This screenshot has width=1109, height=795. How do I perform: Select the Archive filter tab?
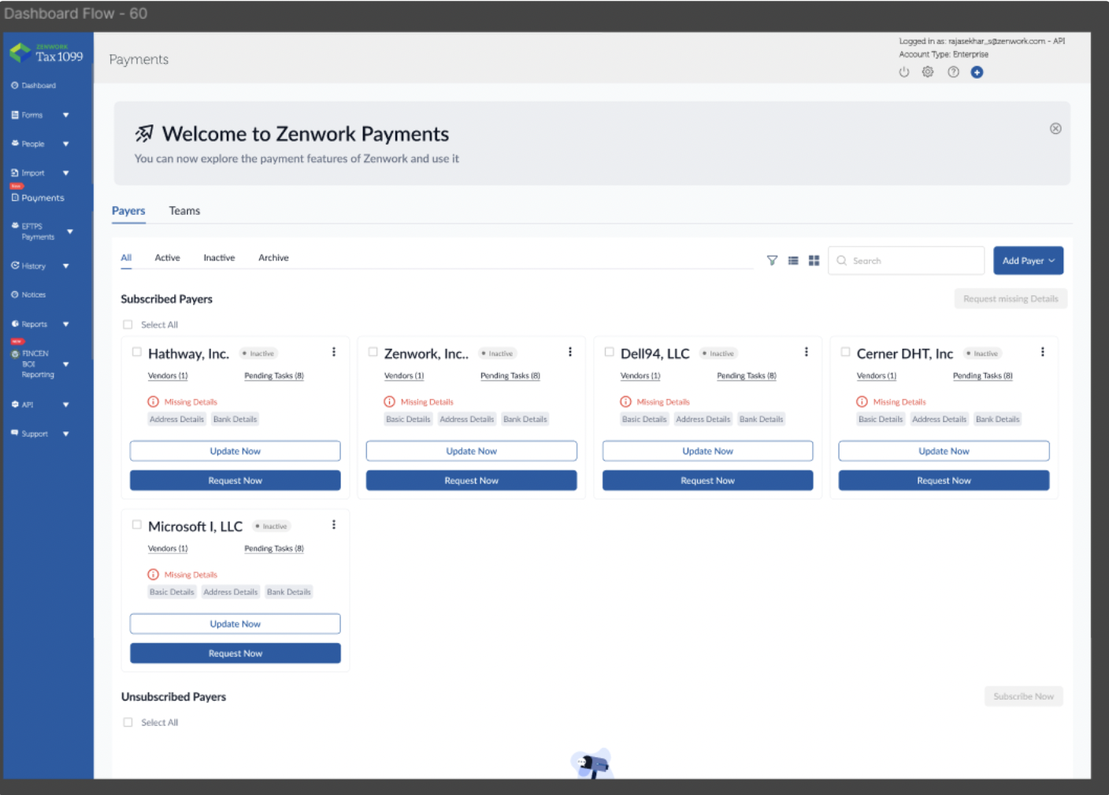point(273,257)
